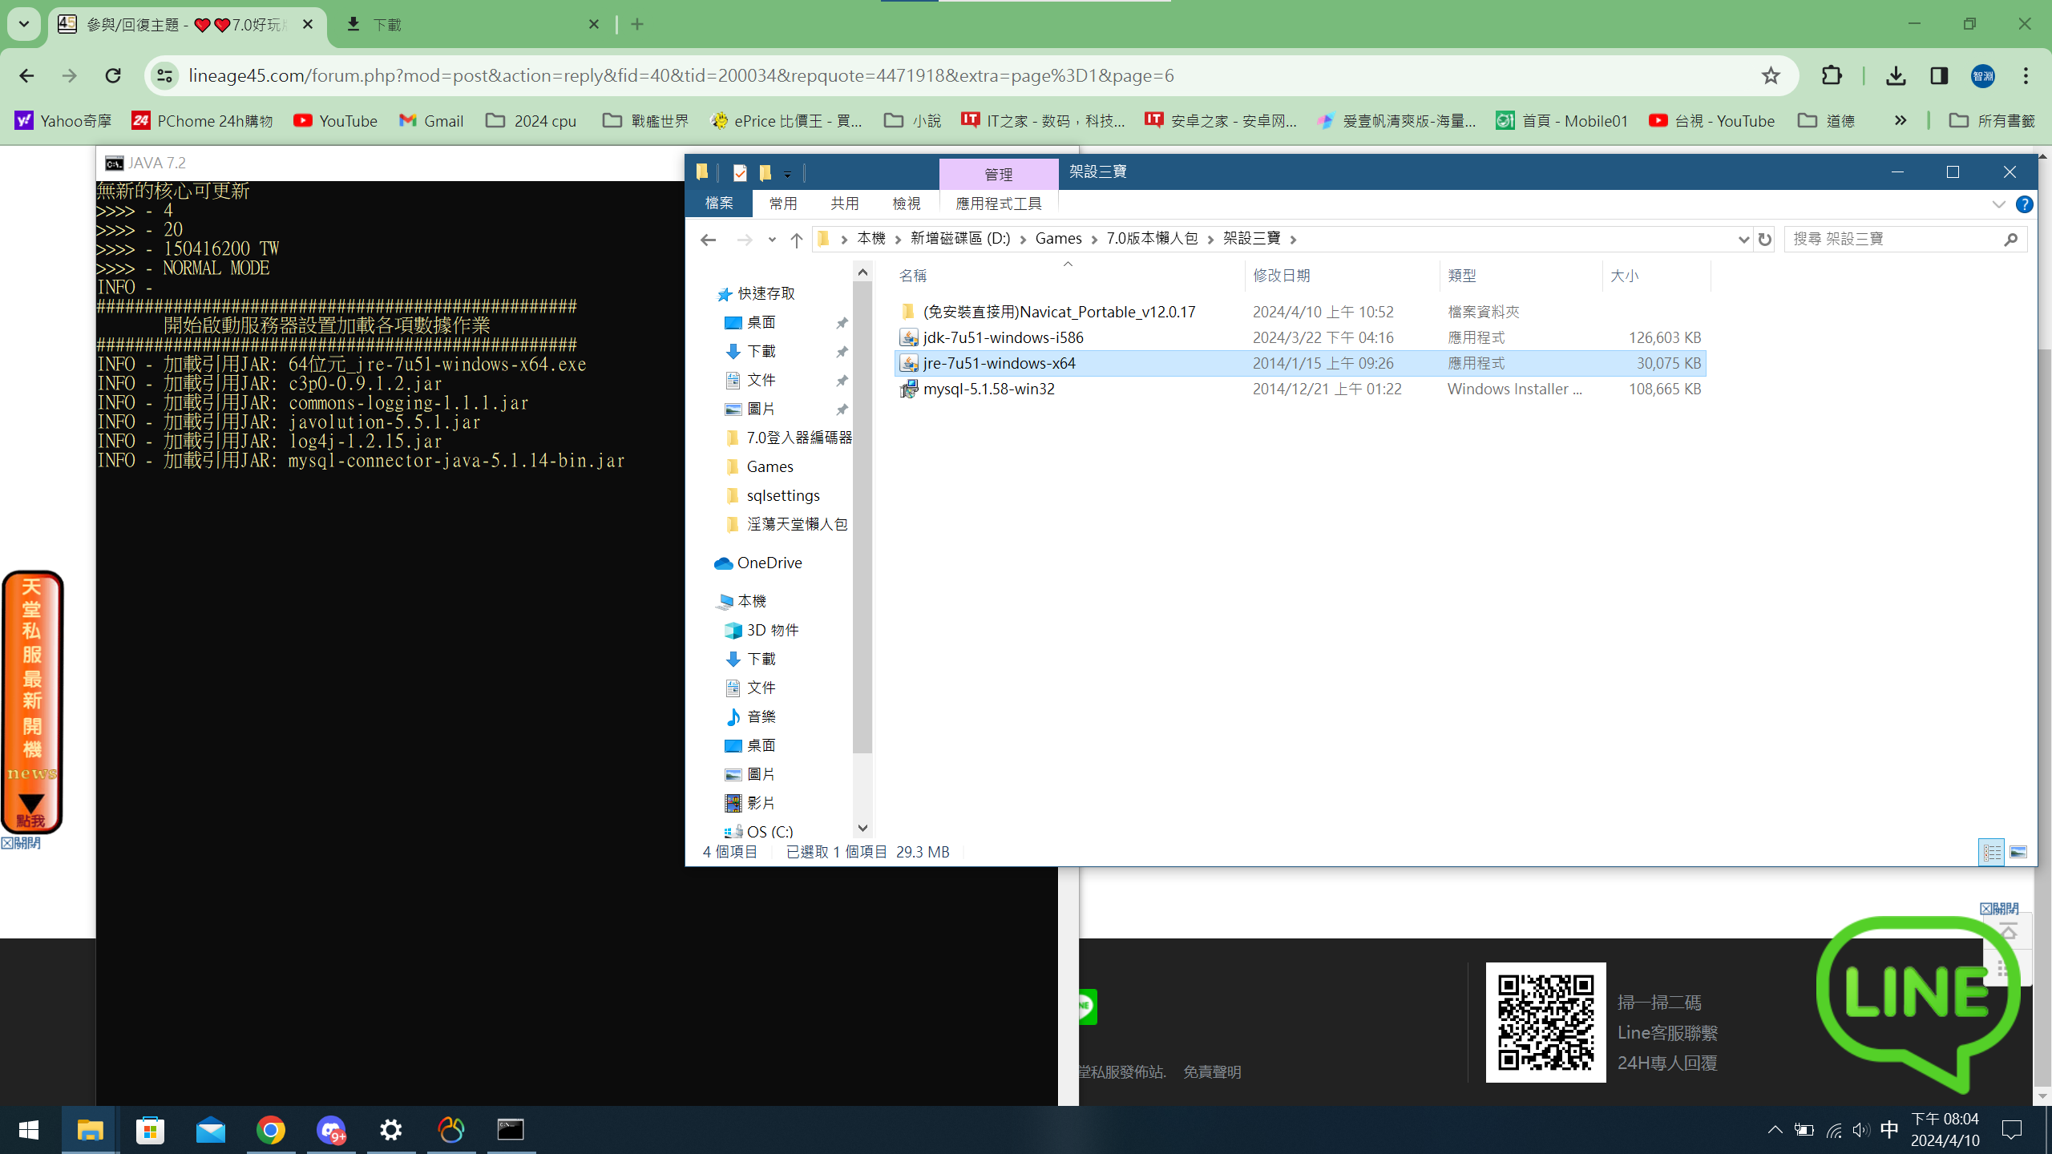
Task: Click the 搜尋 架設三寶 search box
Action: pyautogui.click(x=1905, y=239)
